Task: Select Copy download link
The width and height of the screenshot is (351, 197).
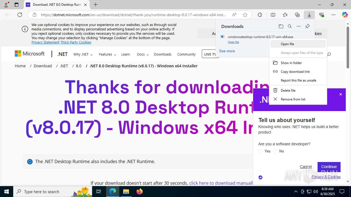Action: (298, 71)
